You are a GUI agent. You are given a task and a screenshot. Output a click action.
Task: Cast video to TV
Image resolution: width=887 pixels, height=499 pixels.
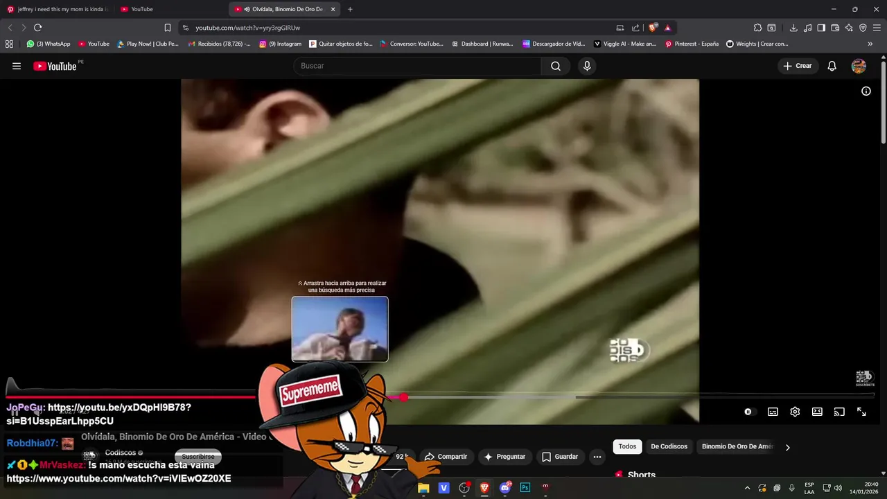839,412
